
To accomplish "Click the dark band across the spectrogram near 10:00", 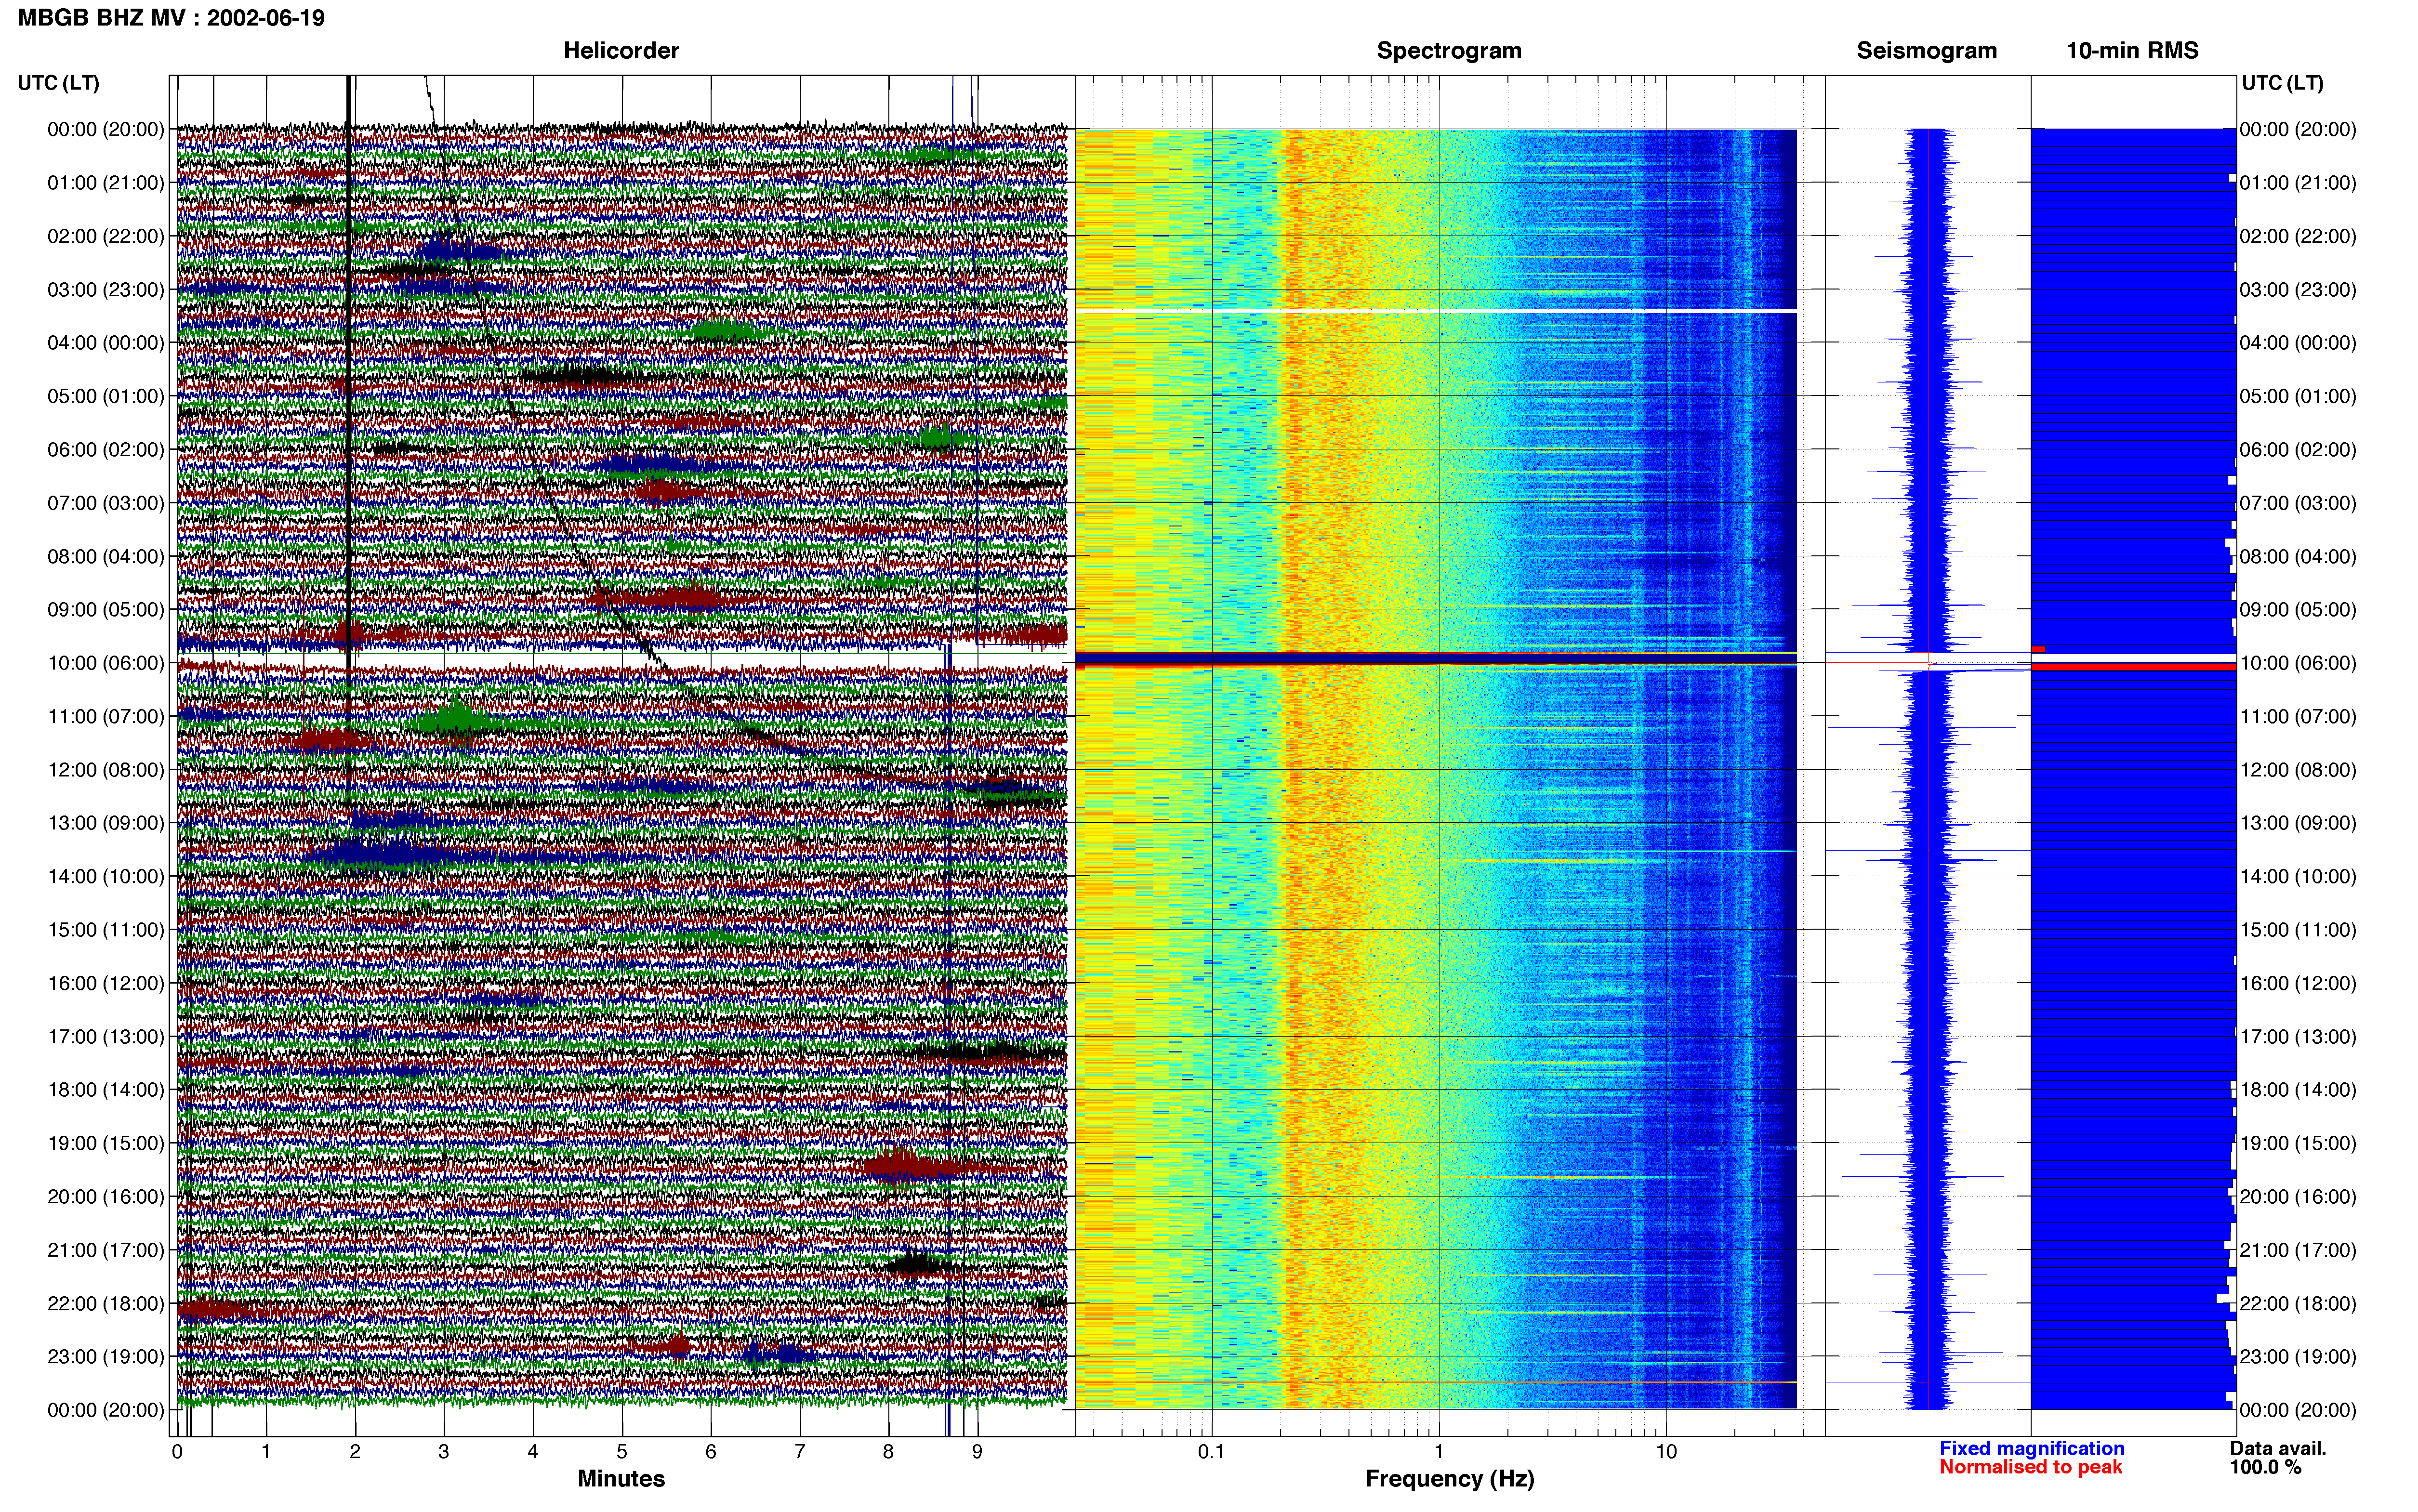I will 1436,659.
